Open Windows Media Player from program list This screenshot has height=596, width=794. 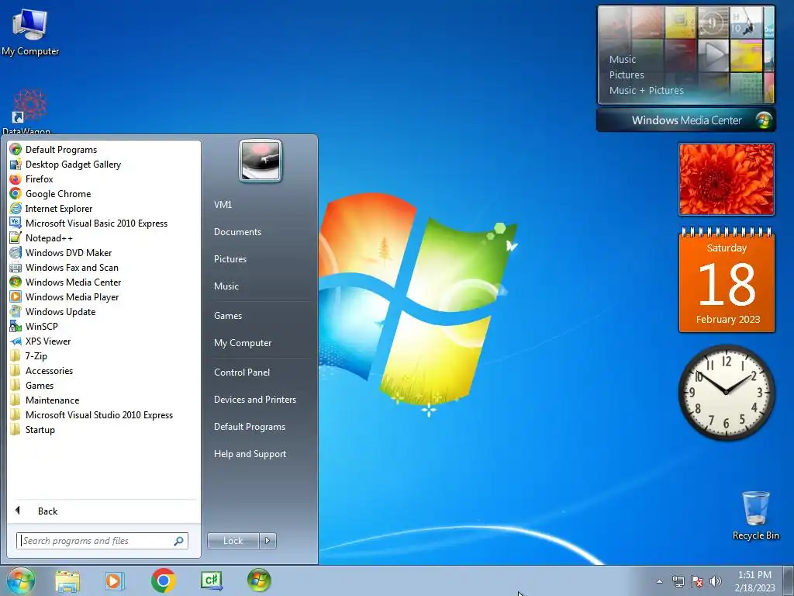(x=64, y=296)
